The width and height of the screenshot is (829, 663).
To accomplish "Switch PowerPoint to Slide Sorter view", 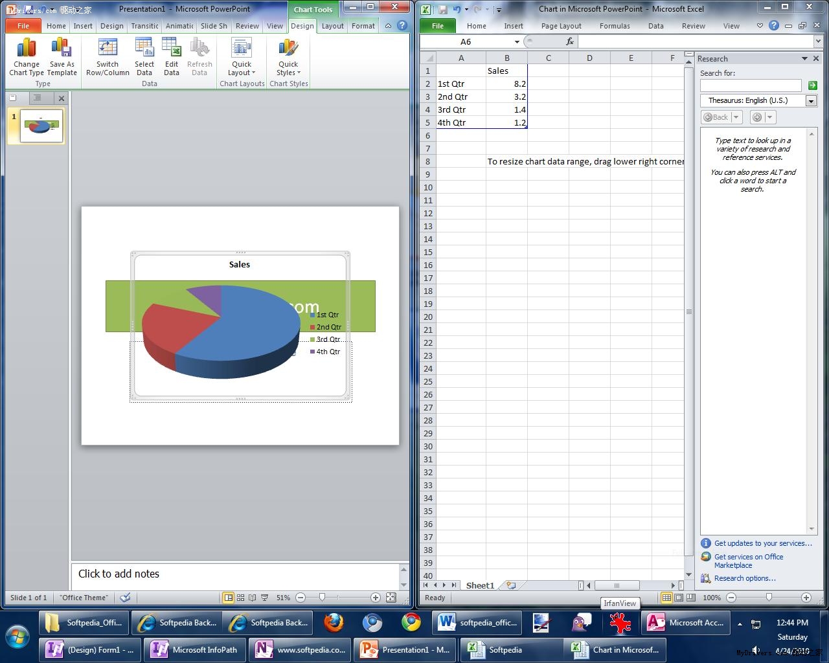I will point(240,598).
